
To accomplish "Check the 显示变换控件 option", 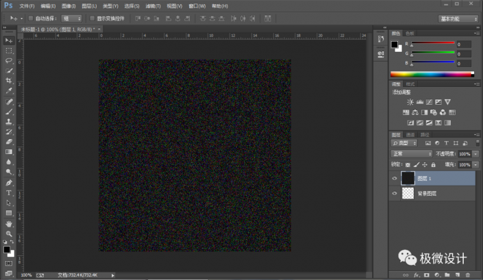I will 93,18.
